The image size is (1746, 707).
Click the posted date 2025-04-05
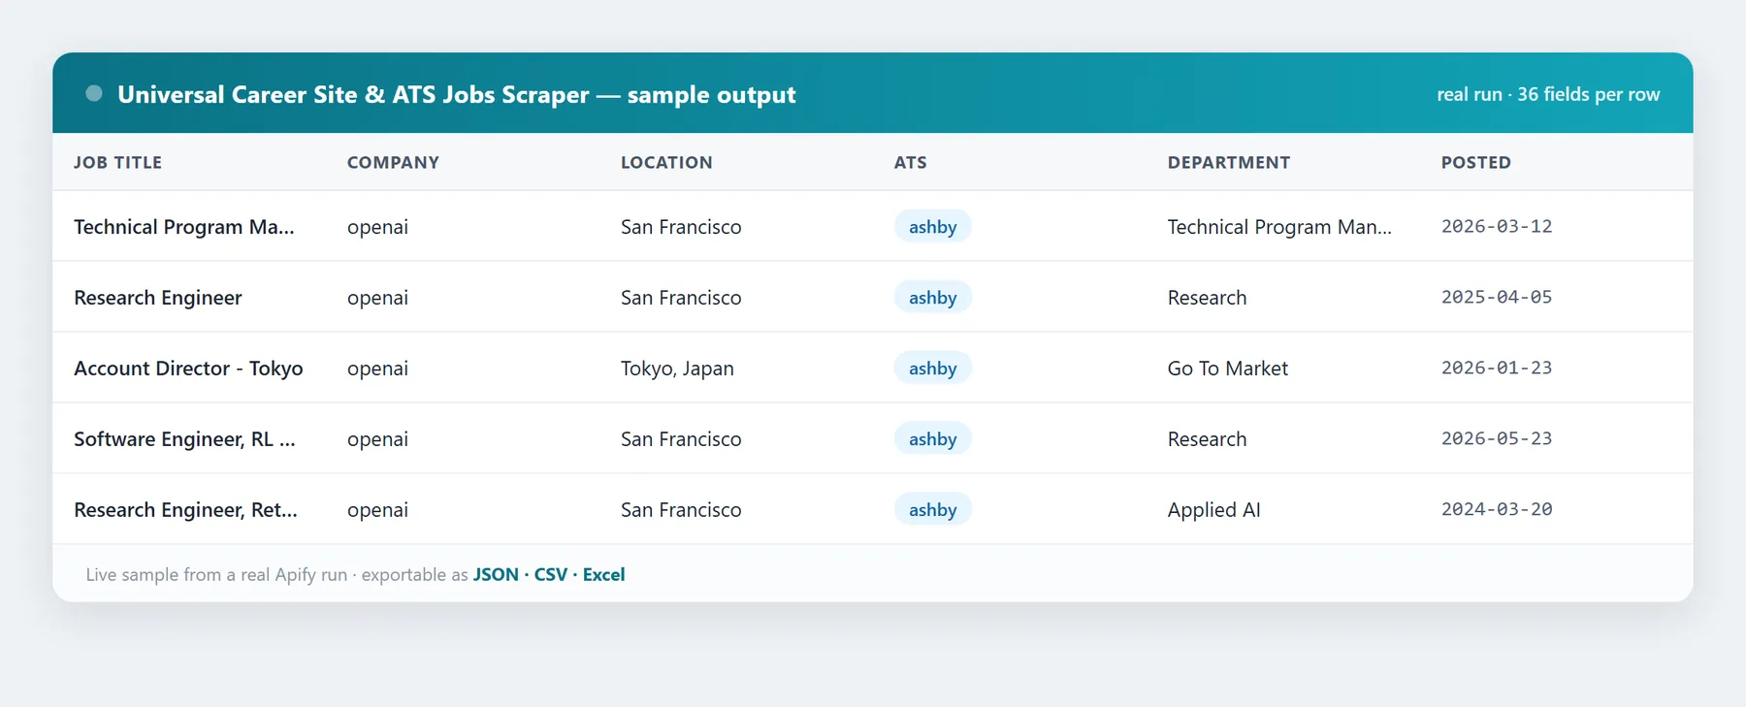pyautogui.click(x=1497, y=297)
